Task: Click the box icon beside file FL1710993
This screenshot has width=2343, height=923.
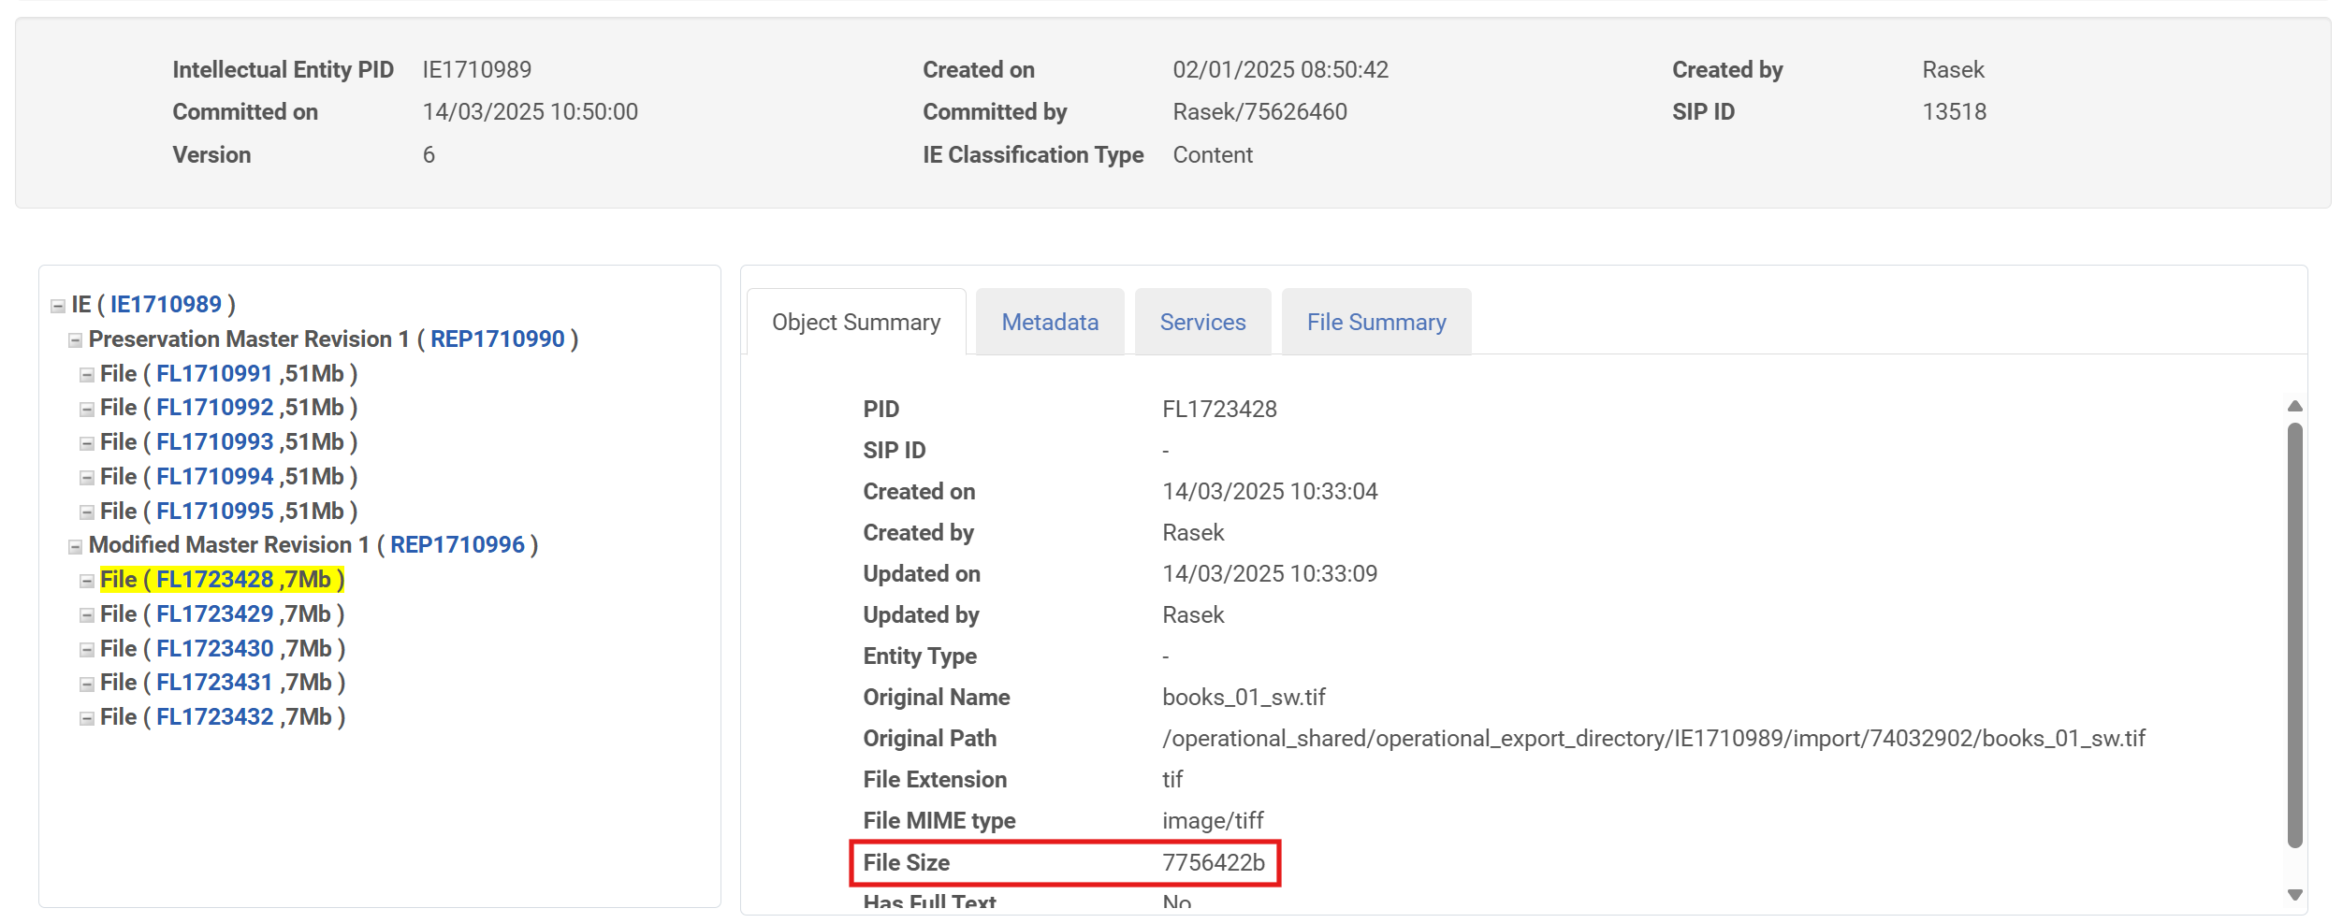Action: tap(87, 443)
